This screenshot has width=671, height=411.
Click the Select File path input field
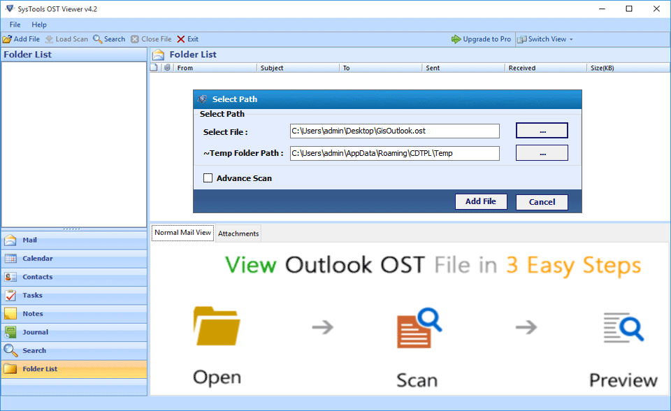click(x=394, y=131)
